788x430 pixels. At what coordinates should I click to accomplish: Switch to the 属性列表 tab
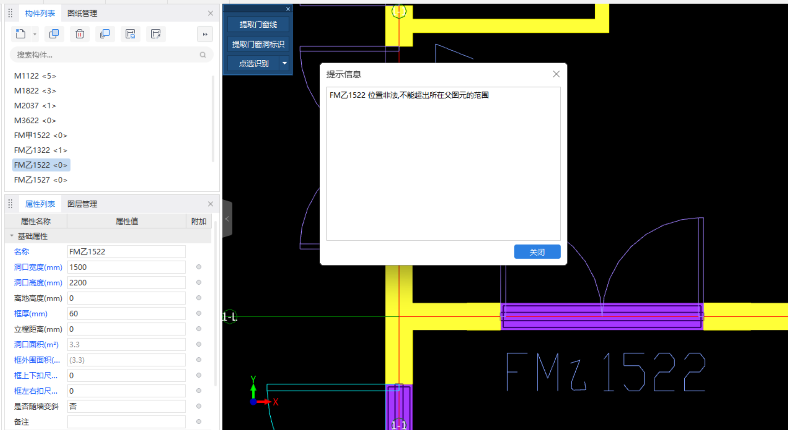coord(40,204)
